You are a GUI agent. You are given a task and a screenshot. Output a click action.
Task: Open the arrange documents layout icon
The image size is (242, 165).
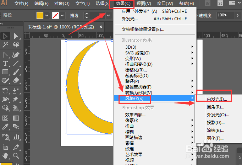(x=232, y=3)
